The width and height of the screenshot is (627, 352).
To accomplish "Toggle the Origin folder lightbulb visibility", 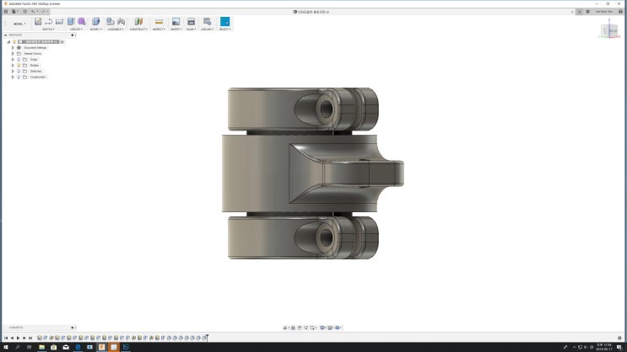I will (x=19, y=60).
